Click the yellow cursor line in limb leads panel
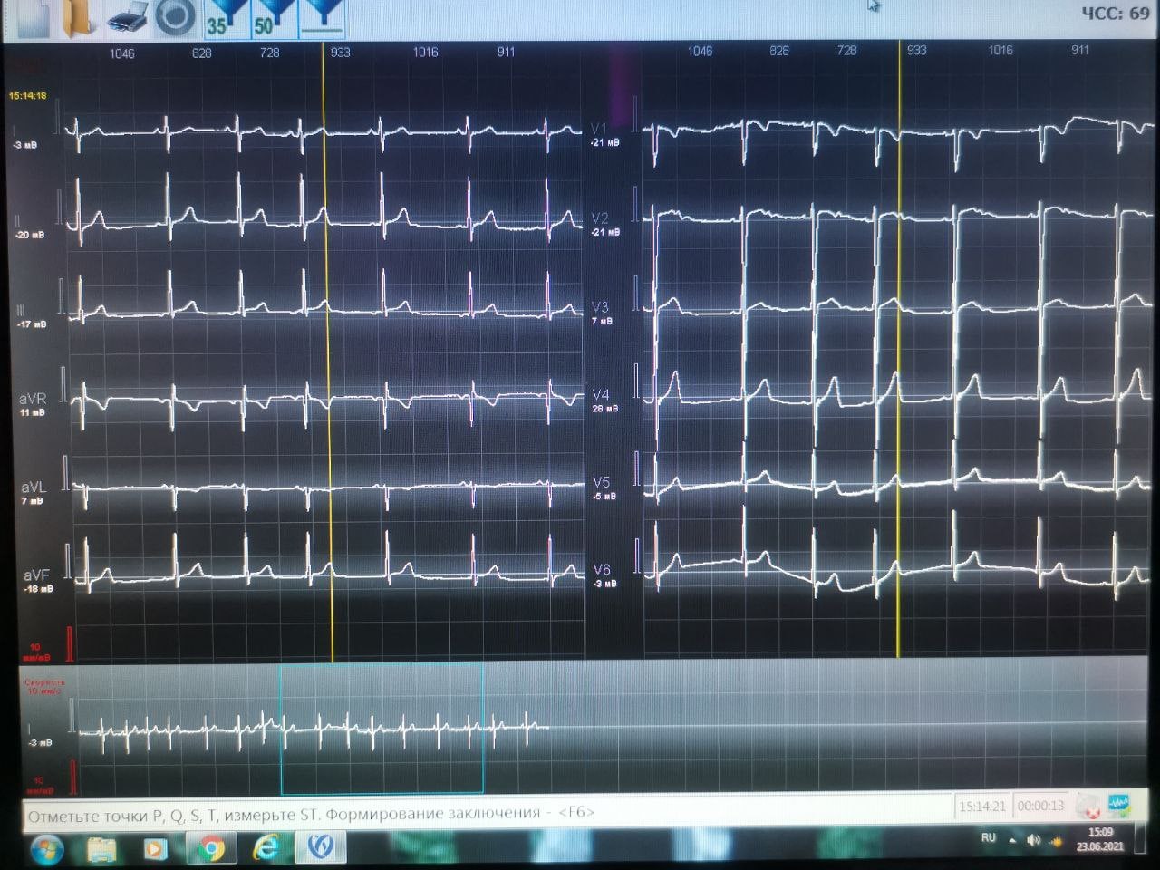This screenshot has width=1160, height=870. [x=328, y=353]
